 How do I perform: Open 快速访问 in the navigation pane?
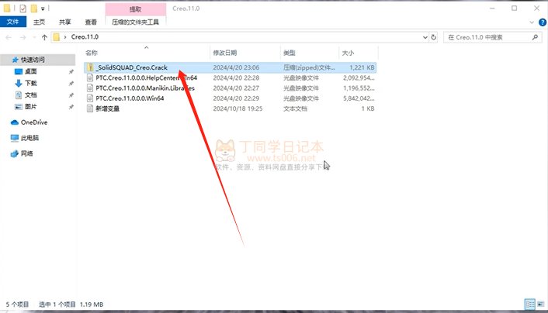click(x=33, y=60)
